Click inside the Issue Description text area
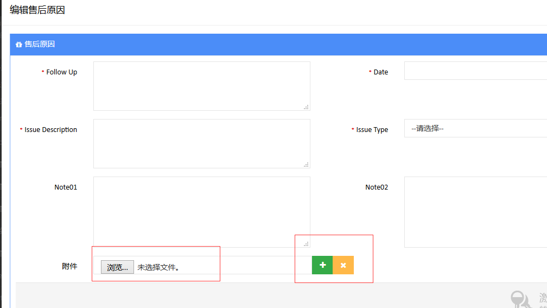Viewport: 547px width, 308px height. tap(202, 143)
